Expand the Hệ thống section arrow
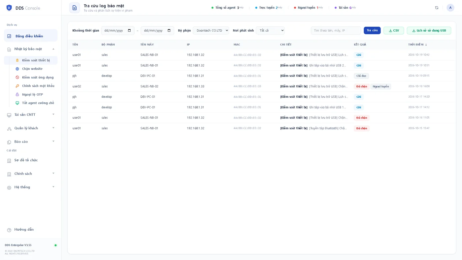Image resolution: width=462 pixels, height=260 pixels. click(53, 187)
